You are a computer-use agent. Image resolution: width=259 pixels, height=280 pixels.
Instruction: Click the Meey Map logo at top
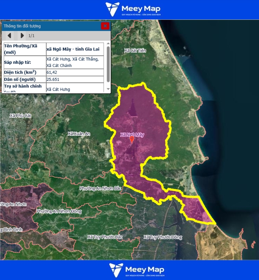(x=133, y=9)
